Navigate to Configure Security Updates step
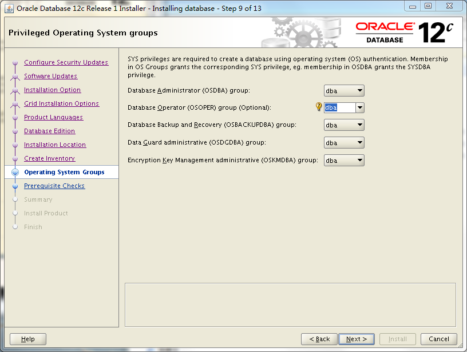 point(65,62)
